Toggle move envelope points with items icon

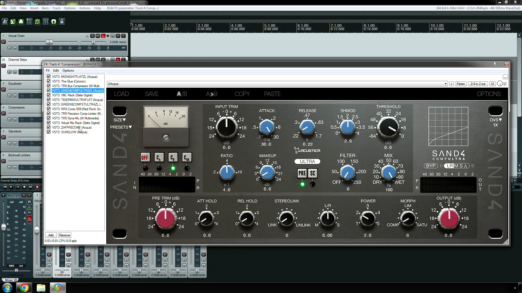pyautogui.click(x=38, y=21)
